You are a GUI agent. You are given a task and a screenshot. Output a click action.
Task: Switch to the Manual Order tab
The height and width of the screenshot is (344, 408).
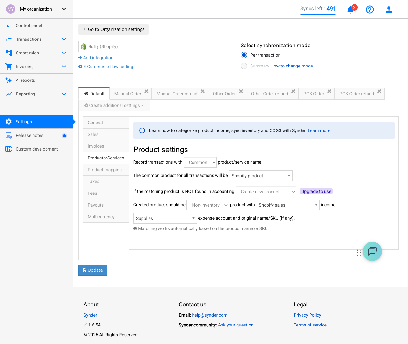[128, 93]
